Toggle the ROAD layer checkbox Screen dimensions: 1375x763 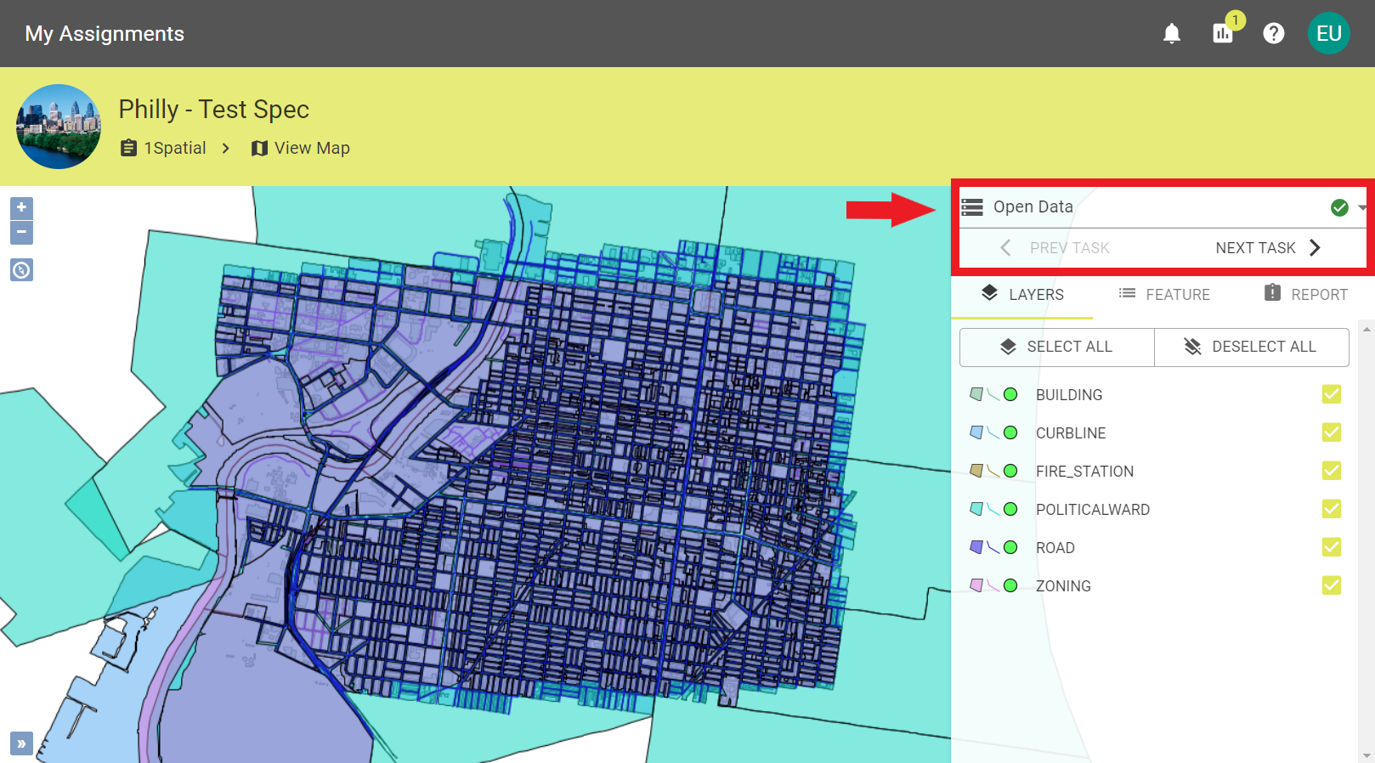[1332, 547]
